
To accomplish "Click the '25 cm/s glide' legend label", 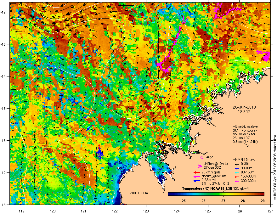I will point(211,172).
